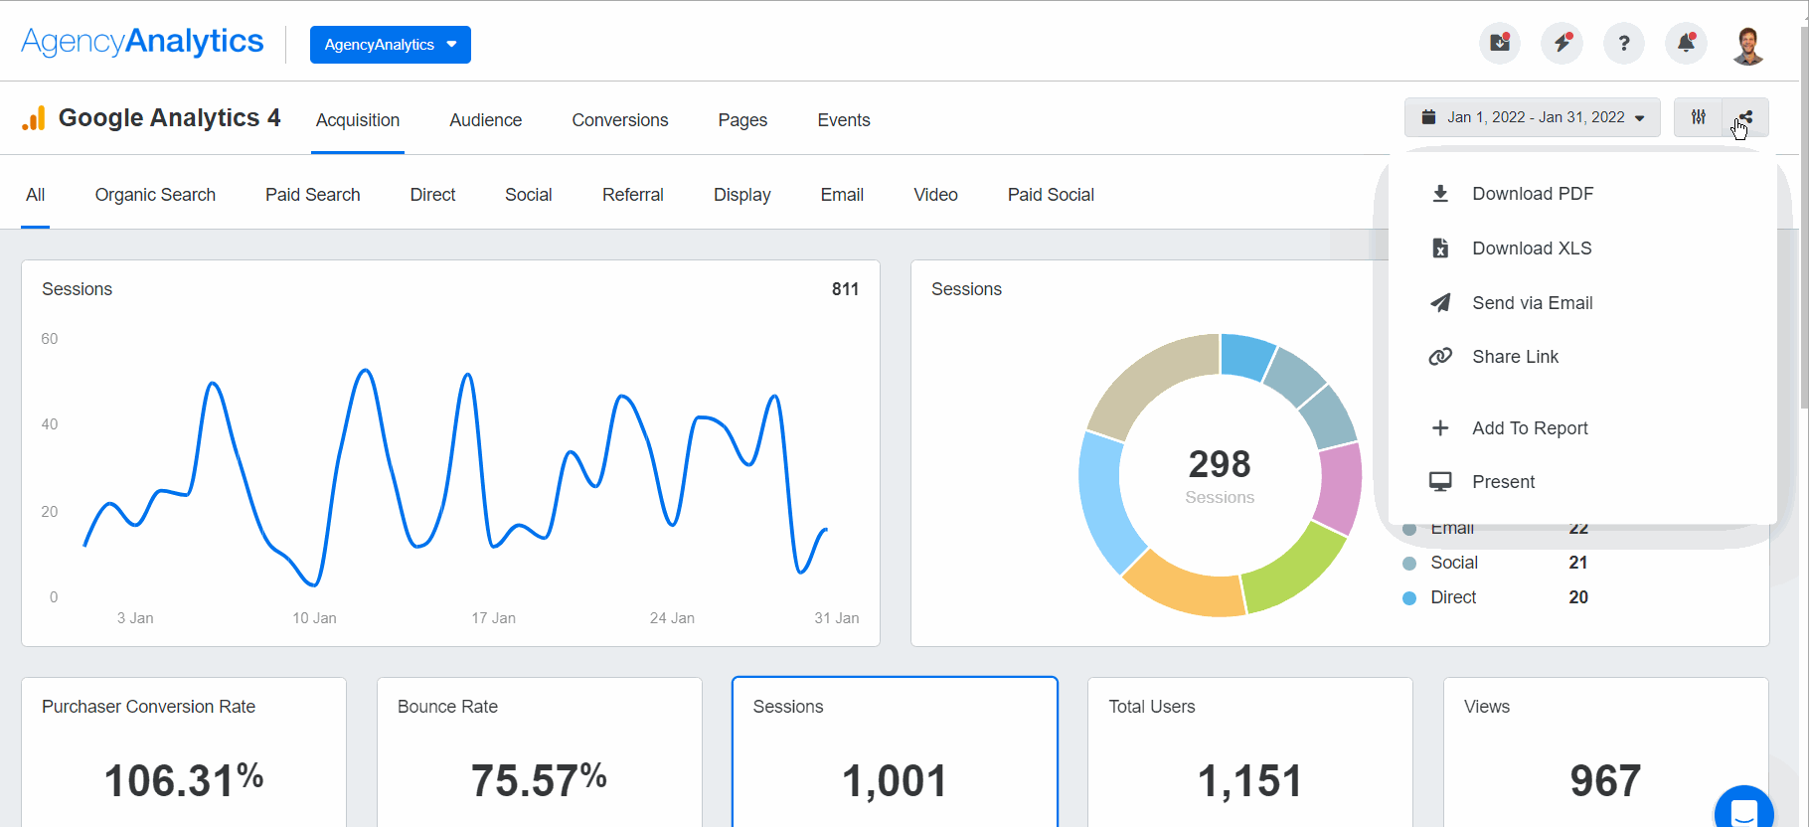Select the Social channel filter

[x=529, y=195]
